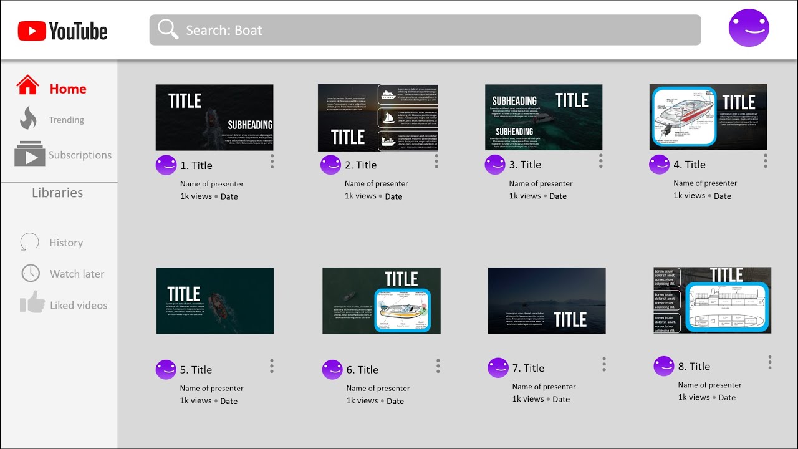Open History clock-arrow icon
The height and width of the screenshot is (449, 798).
[29, 242]
